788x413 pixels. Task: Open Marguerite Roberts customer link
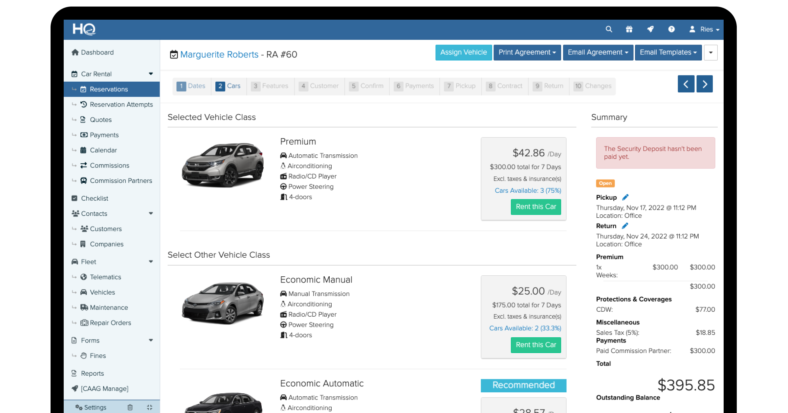click(x=219, y=54)
